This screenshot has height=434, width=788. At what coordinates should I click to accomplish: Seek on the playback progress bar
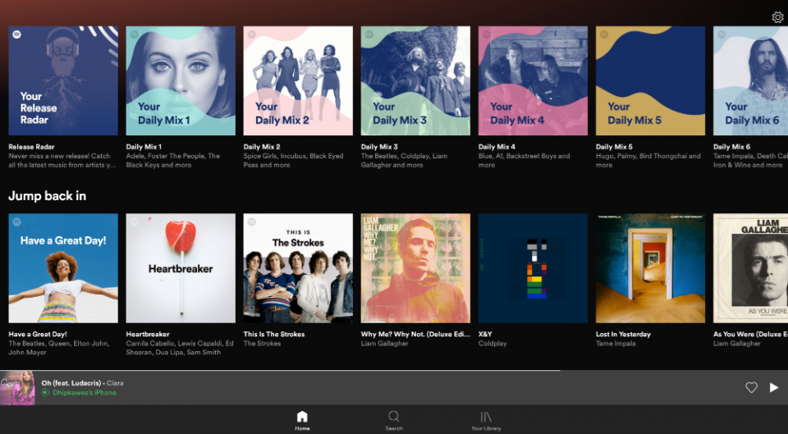click(394, 371)
